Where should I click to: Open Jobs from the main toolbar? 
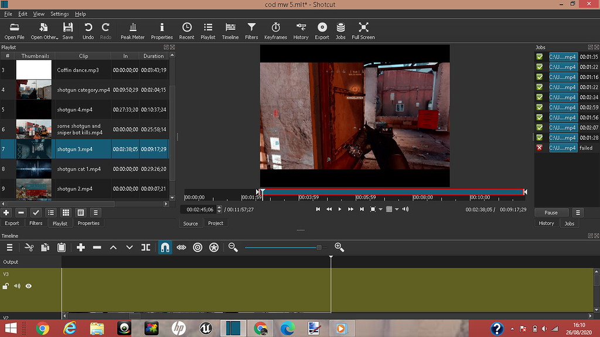tap(340, 31)
